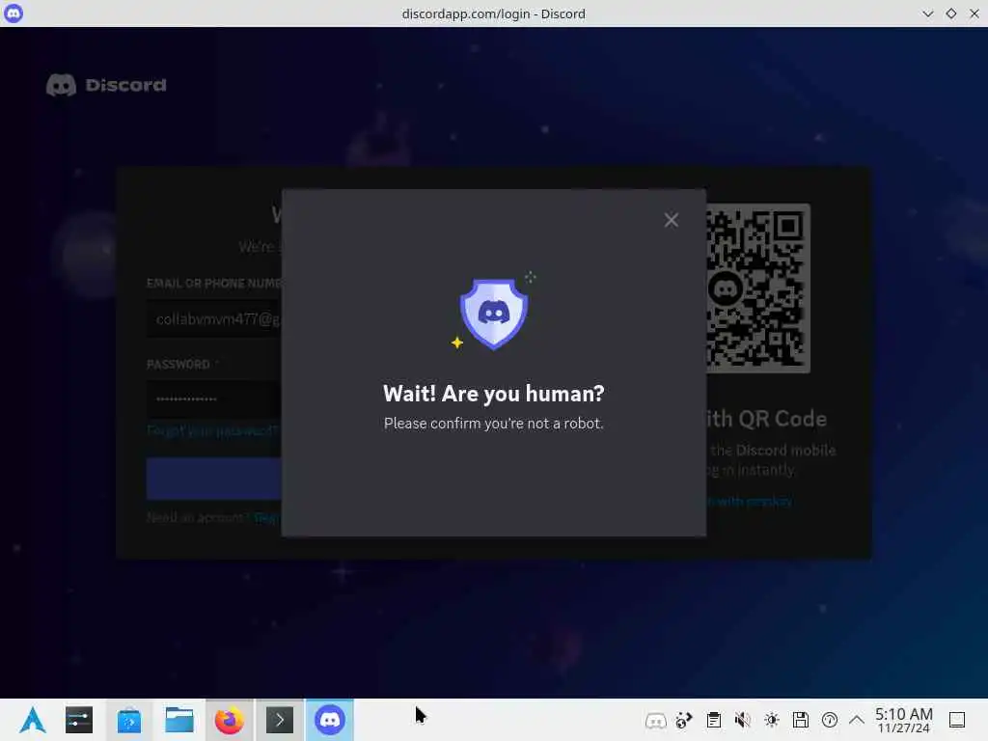Launch the Discover software store icon
Viewport: 988px width, 741px height.
(129, 720)
